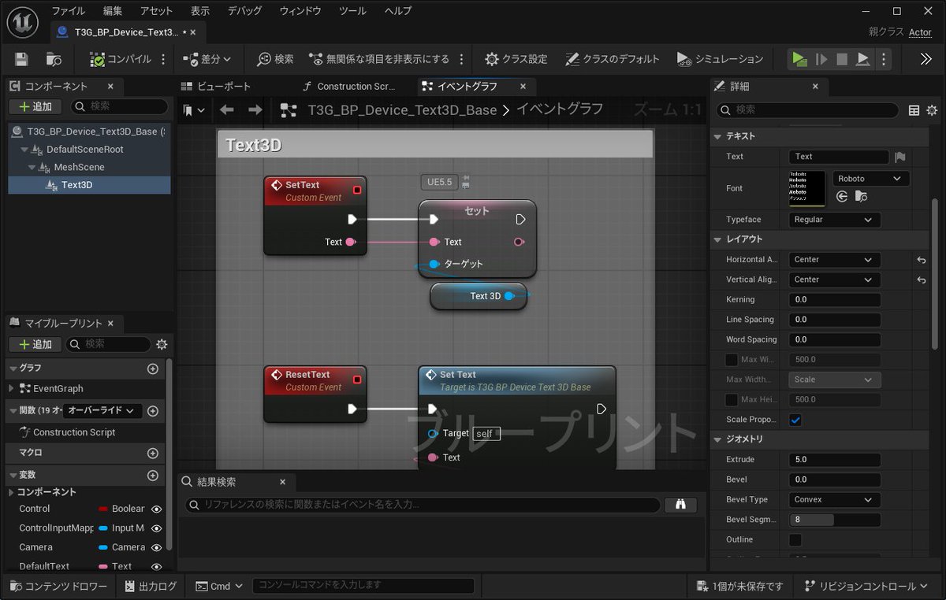The width and height of the screenshot is (946, 600).
Task: Start シミュレーション simulation
Action: (x=721, y=59)
